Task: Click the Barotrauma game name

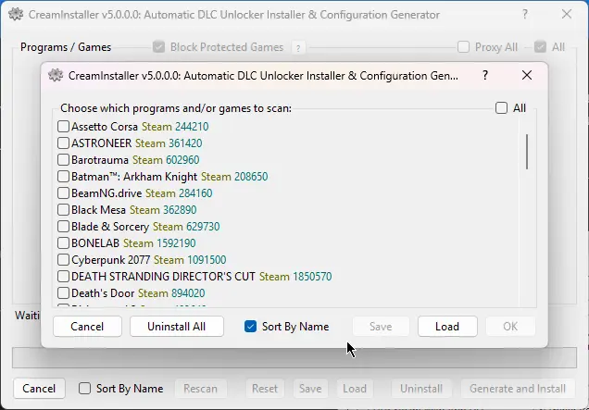Action: click(100, 160)
